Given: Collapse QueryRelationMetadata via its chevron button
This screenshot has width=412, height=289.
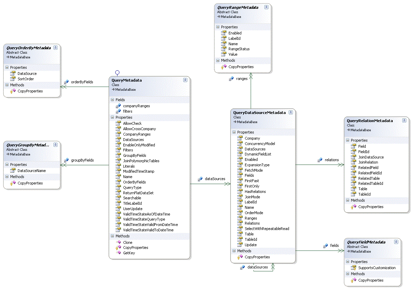Looking at the screenshot, I should pyautogui.click(x=404, y=120).
